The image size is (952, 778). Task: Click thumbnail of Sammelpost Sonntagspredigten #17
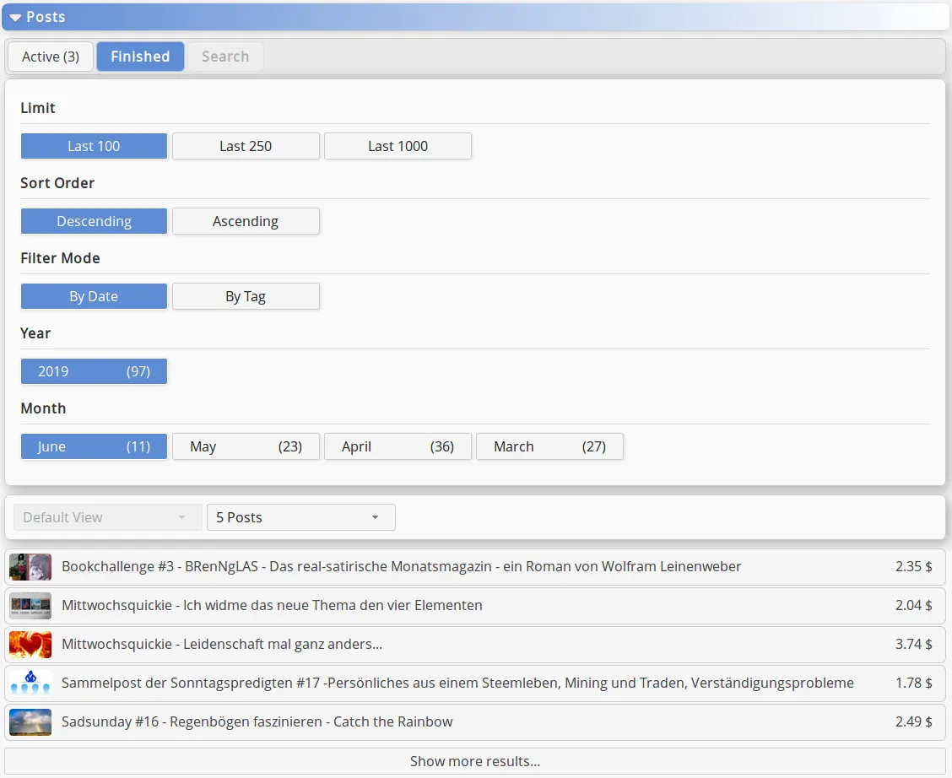click(x=30, y=683)
